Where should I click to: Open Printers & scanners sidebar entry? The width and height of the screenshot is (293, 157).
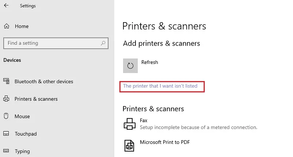click(36, 99)
